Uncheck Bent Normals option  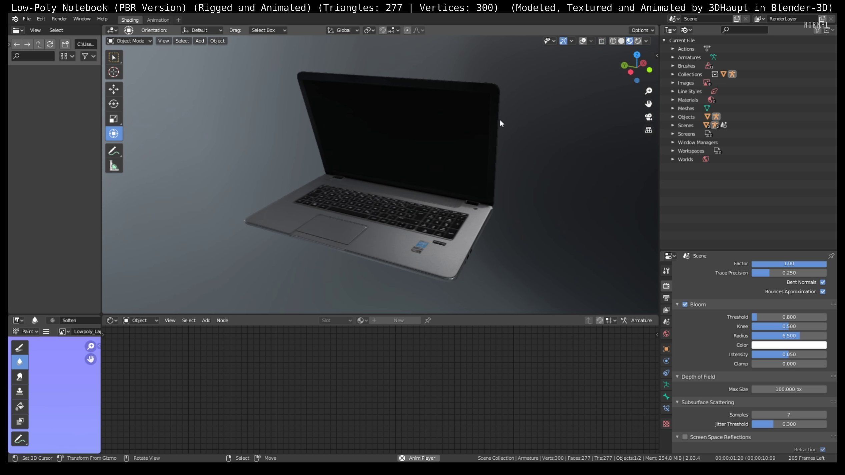tap(823, 282)
